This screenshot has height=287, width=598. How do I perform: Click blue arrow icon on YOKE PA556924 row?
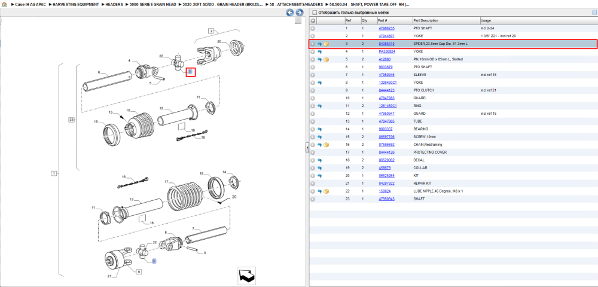click(x=319, y=51)
